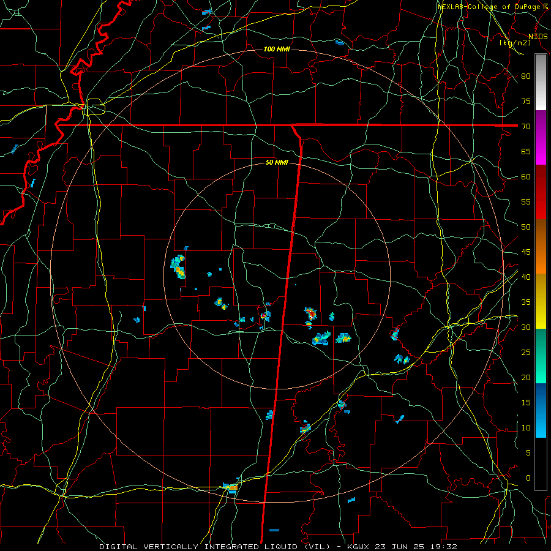The height and width of the screenshot is (551, 551).
Task: Click the '50 NMI' range ring label
Action: (277, 162)
